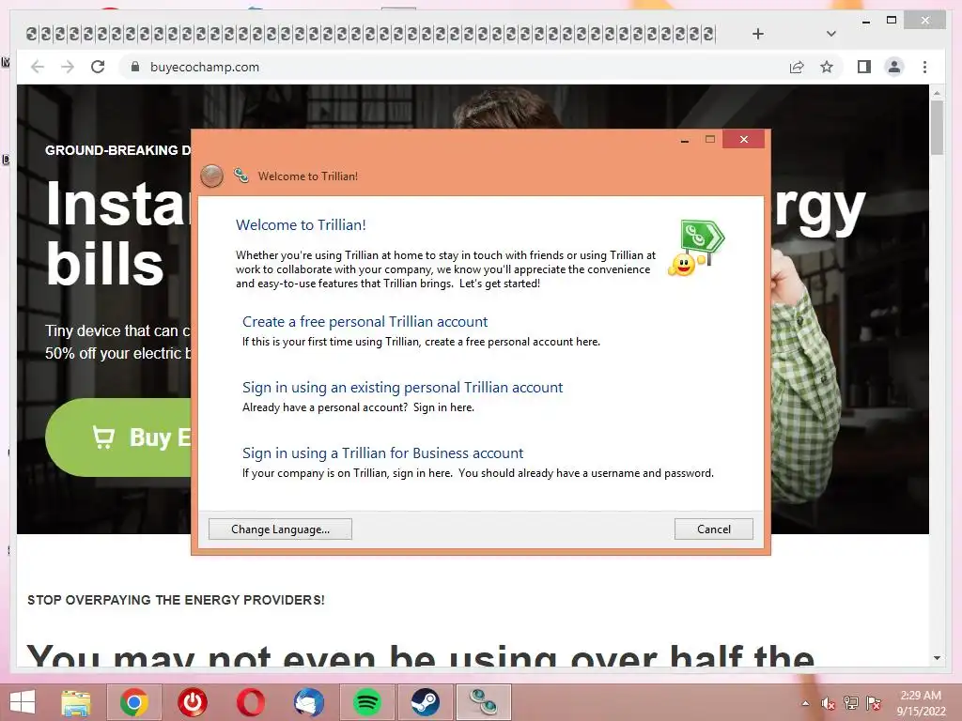The width and height of the screenshot is (962, 721).
Task: Open the Windows Start menu
Action: (x=23, y=702)
